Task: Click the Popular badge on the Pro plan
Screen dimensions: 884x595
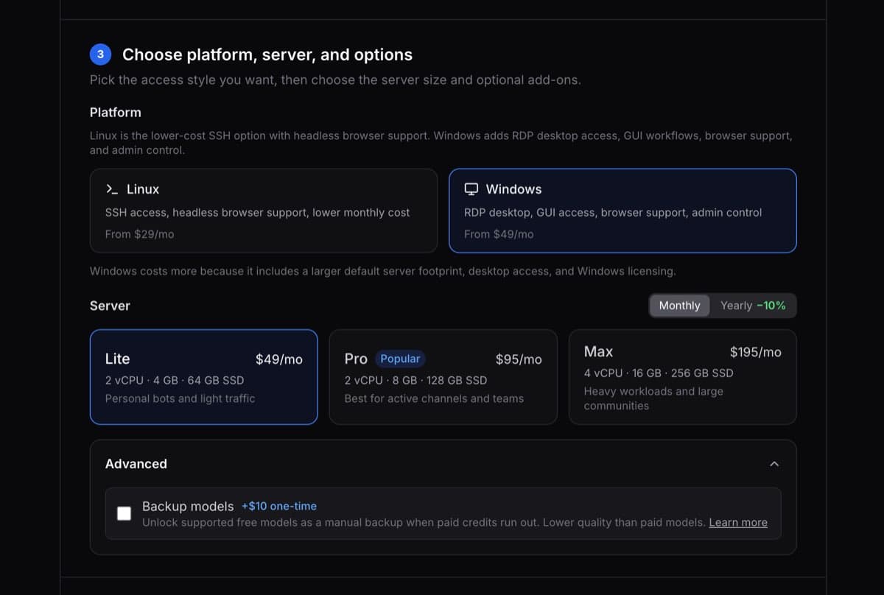Action: (x=400, y=359)
